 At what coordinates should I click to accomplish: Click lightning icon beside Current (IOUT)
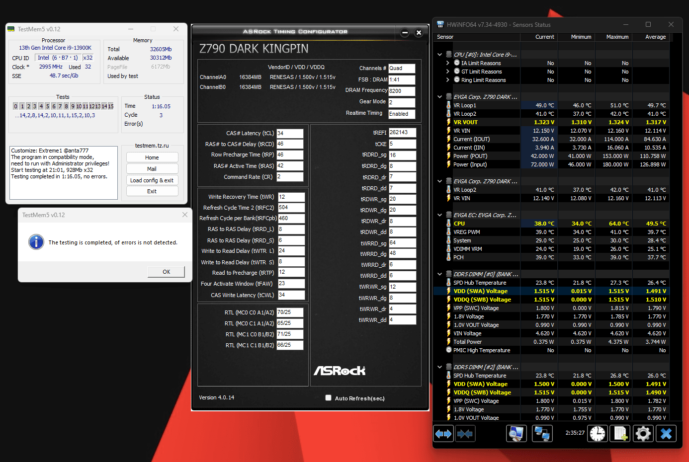click(449, 139)
